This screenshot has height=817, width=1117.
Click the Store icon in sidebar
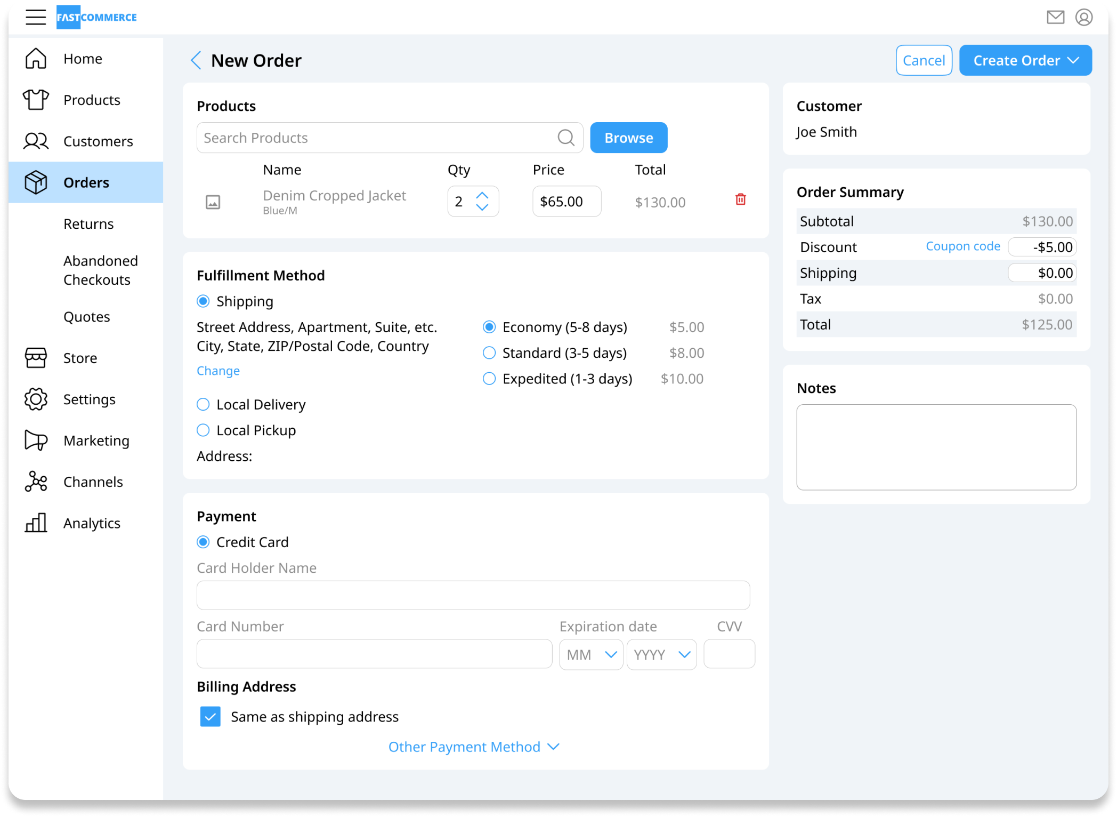(35, 357)
